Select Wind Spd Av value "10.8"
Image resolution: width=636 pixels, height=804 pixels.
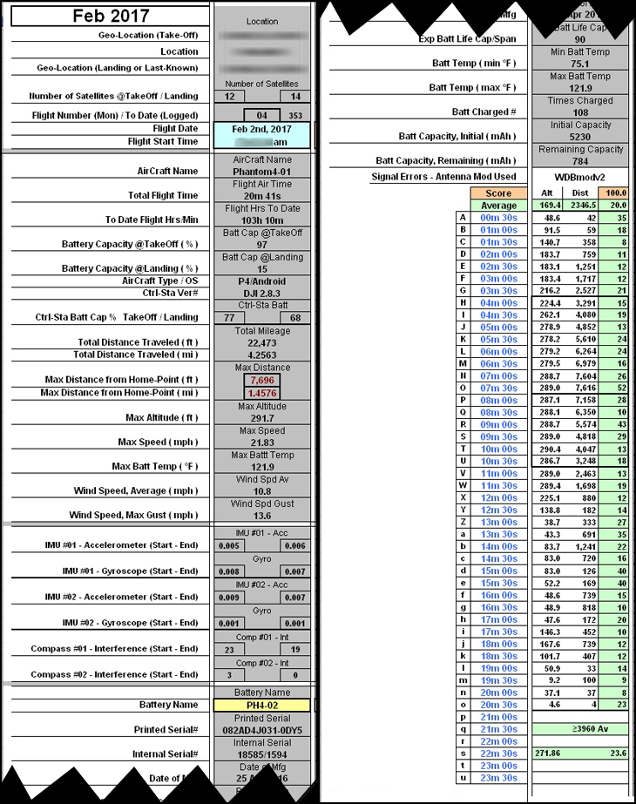262,491
